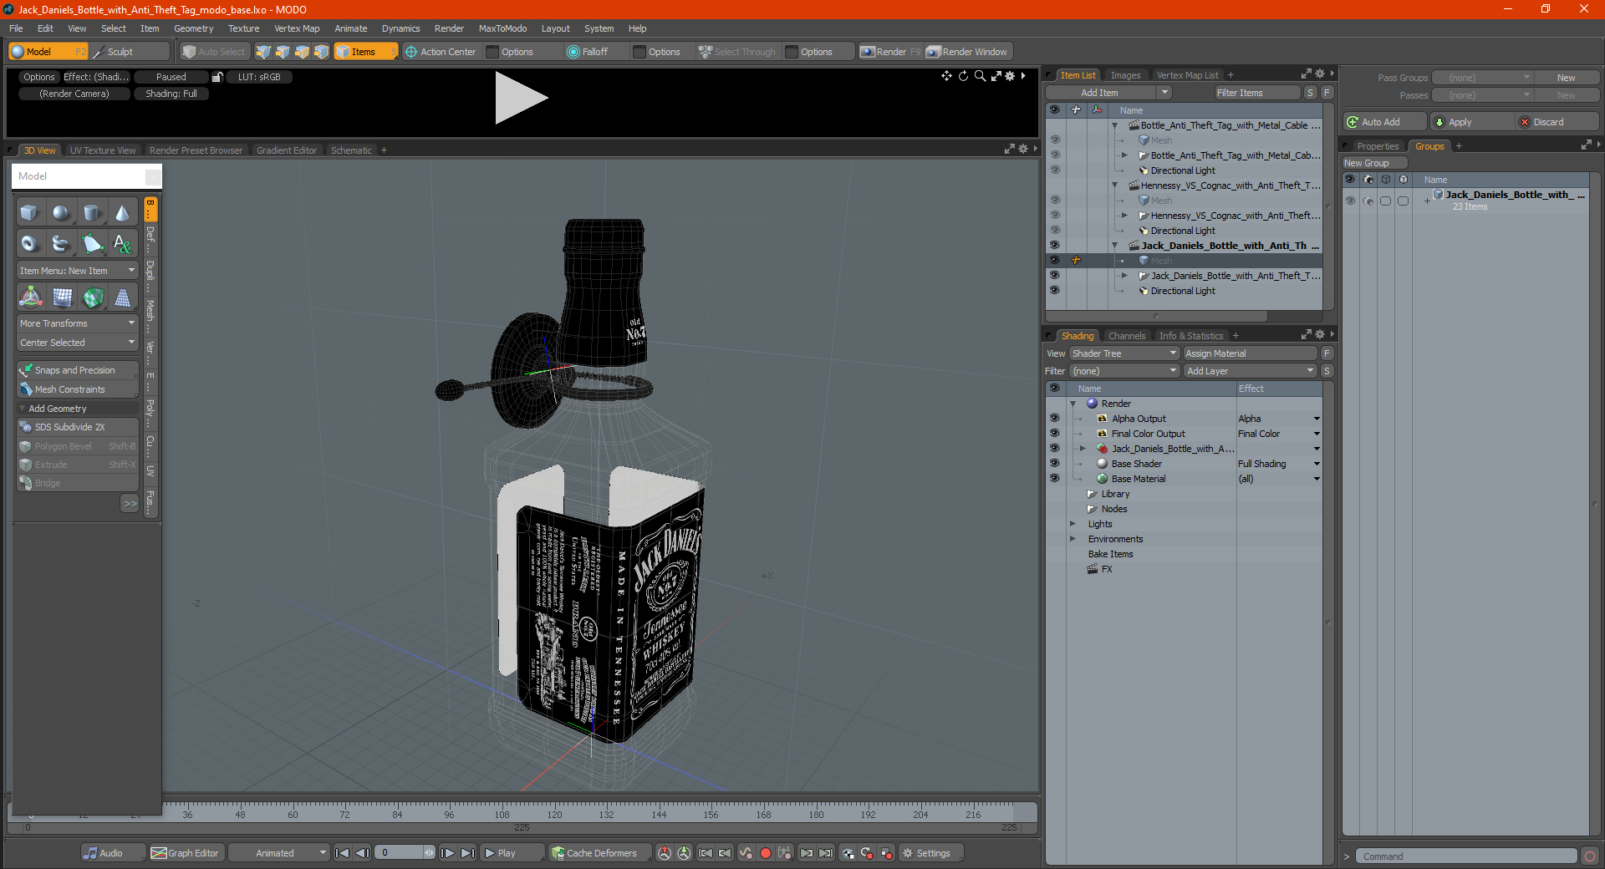Click the record keyframe red button
The height and width of the screenshot is (869, 1605).
tap(765, 853)
